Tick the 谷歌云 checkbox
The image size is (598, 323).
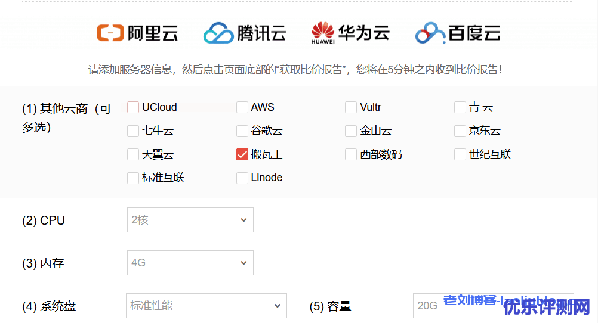(242, 131)
